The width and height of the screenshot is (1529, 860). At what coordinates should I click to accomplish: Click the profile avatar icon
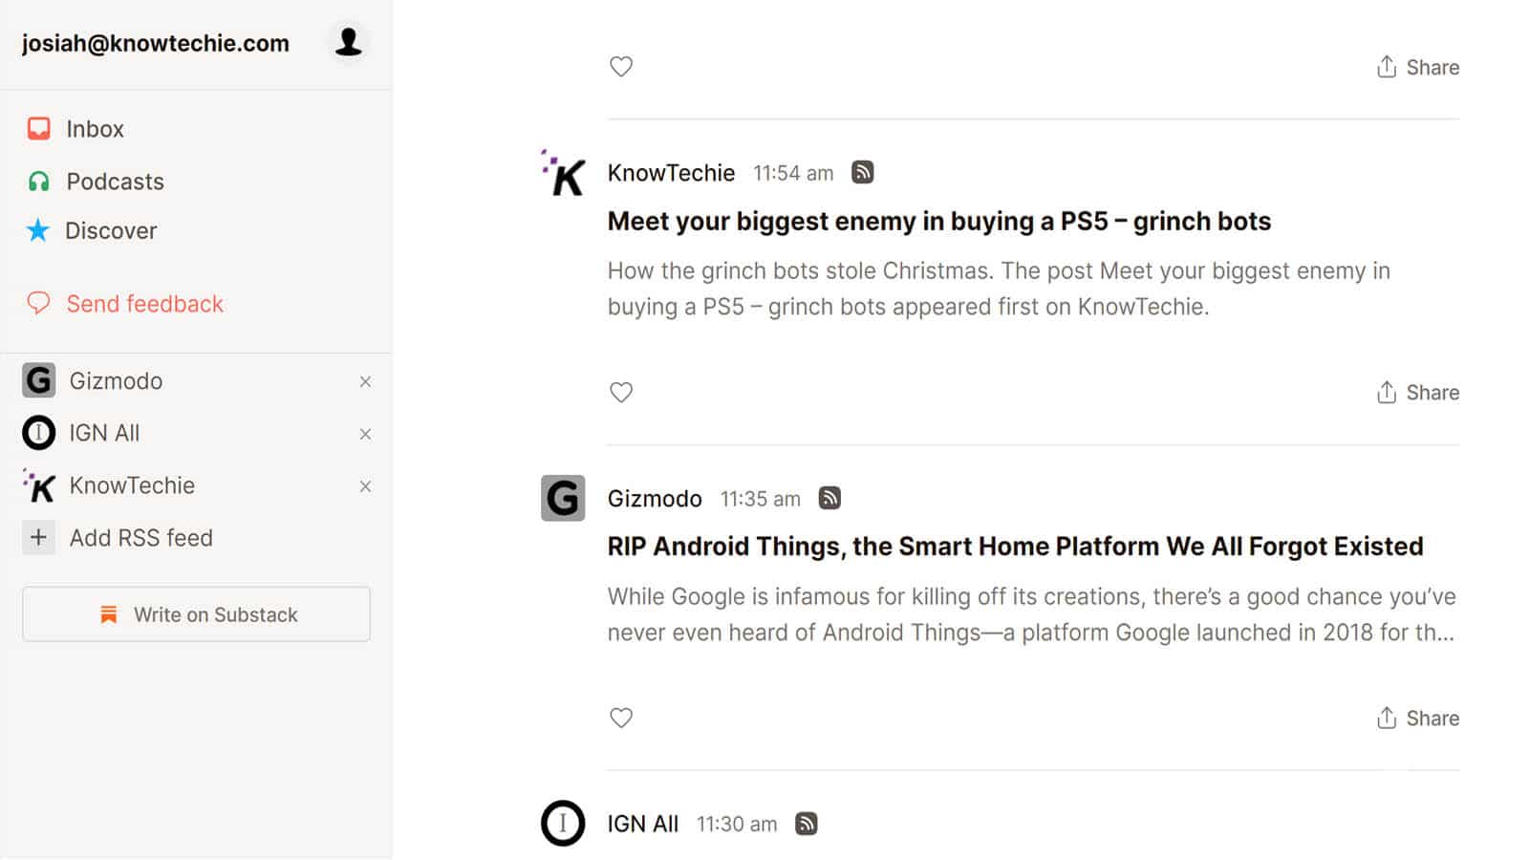[348, 43]
